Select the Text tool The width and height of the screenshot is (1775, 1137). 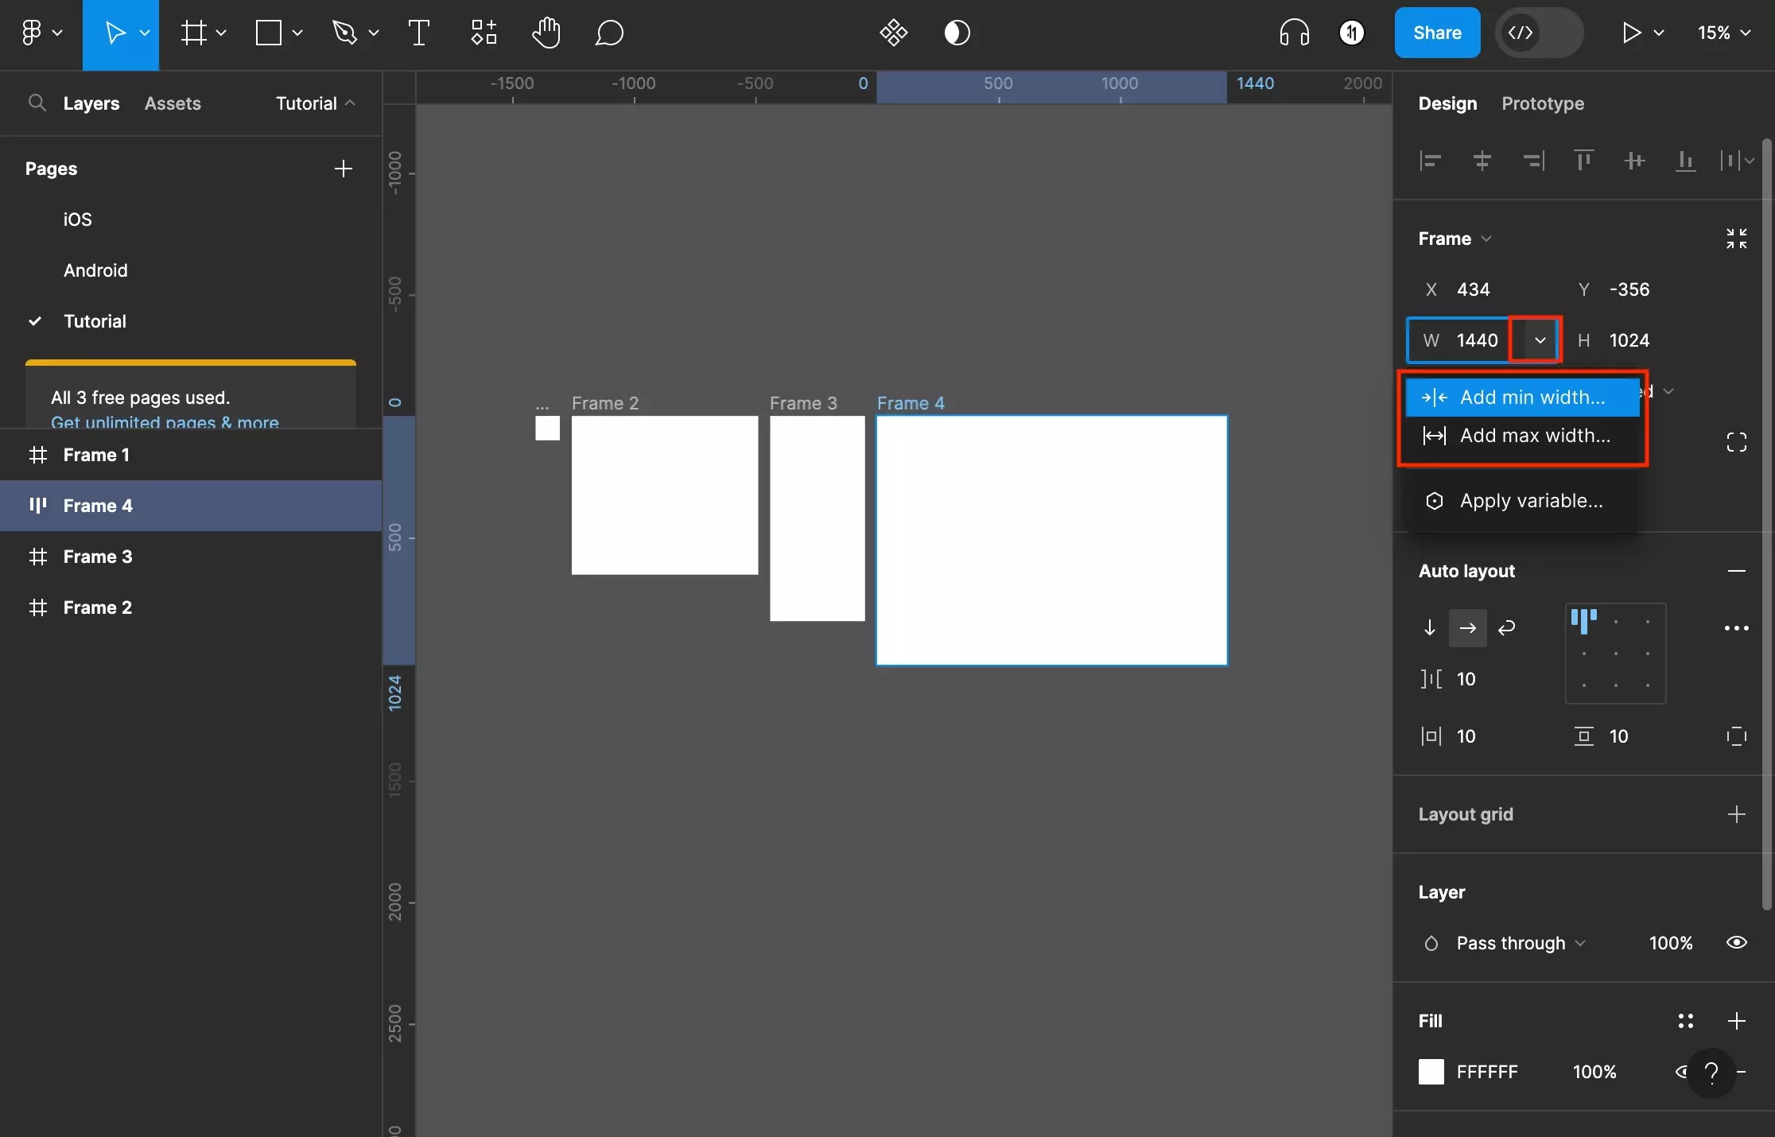tap(418, 33)
